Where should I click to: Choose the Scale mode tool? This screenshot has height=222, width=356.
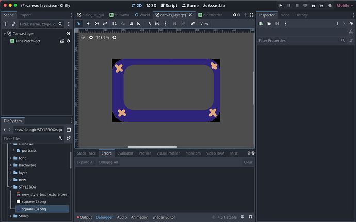coord(105,24)
